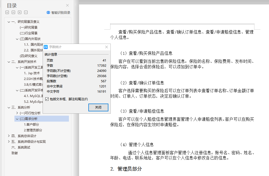Collapse the (三)国内外现状 node
The image size is (269, 176).
click(x=17, y=39)
